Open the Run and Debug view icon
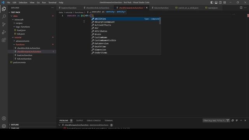Viewport: 249px width, 140px height. pos(4,32)
